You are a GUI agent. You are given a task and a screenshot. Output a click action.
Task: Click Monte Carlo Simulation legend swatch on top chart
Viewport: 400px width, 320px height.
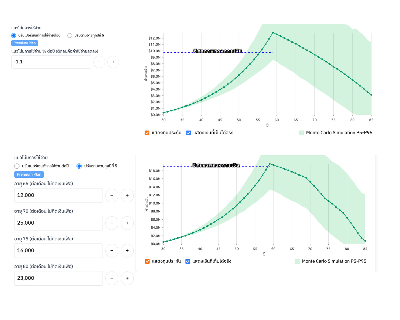301,133
